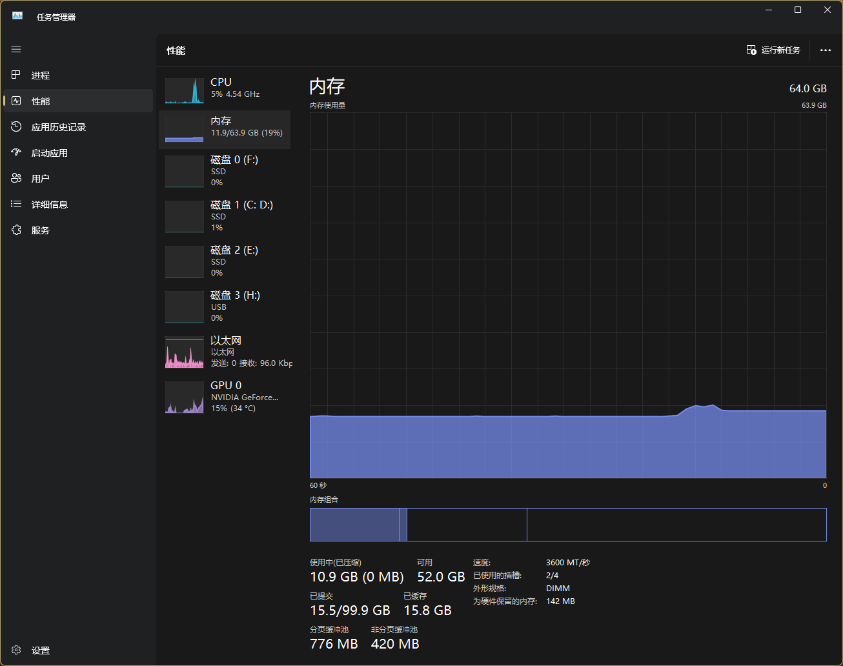Click the DIMM form factor value
Image resolution: width=843 pixels, height=666 pixels.
558,589
